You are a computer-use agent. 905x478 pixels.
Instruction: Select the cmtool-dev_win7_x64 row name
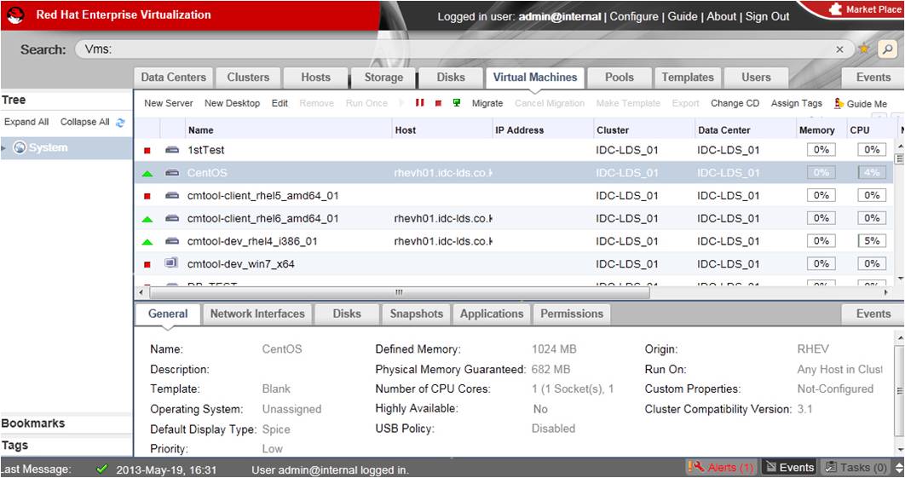[x=240, y=264]
